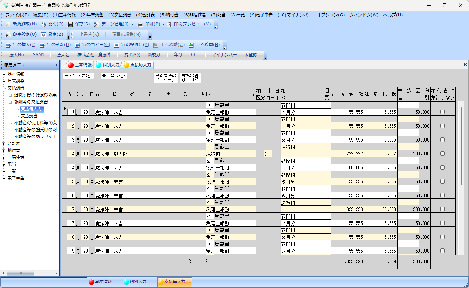Click Move Down (下へ移動) toolbar icon
Screen dimensions: 469x288
pos(191,45)
